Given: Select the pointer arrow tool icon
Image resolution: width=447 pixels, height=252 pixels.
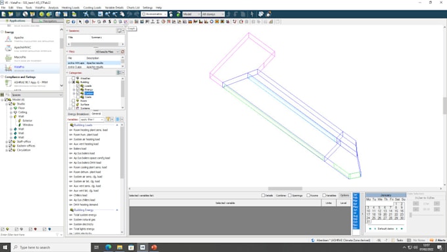Looking at the screenshot, I should (x=80, y=22).
